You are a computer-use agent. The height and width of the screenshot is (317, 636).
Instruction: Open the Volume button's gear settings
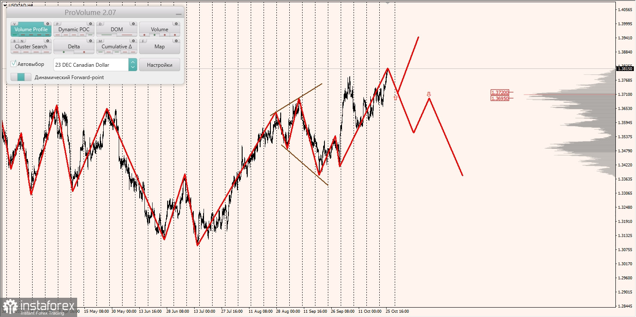tap(176, 24)
